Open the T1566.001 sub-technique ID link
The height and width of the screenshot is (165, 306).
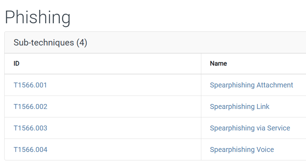(x=30, y=85)
